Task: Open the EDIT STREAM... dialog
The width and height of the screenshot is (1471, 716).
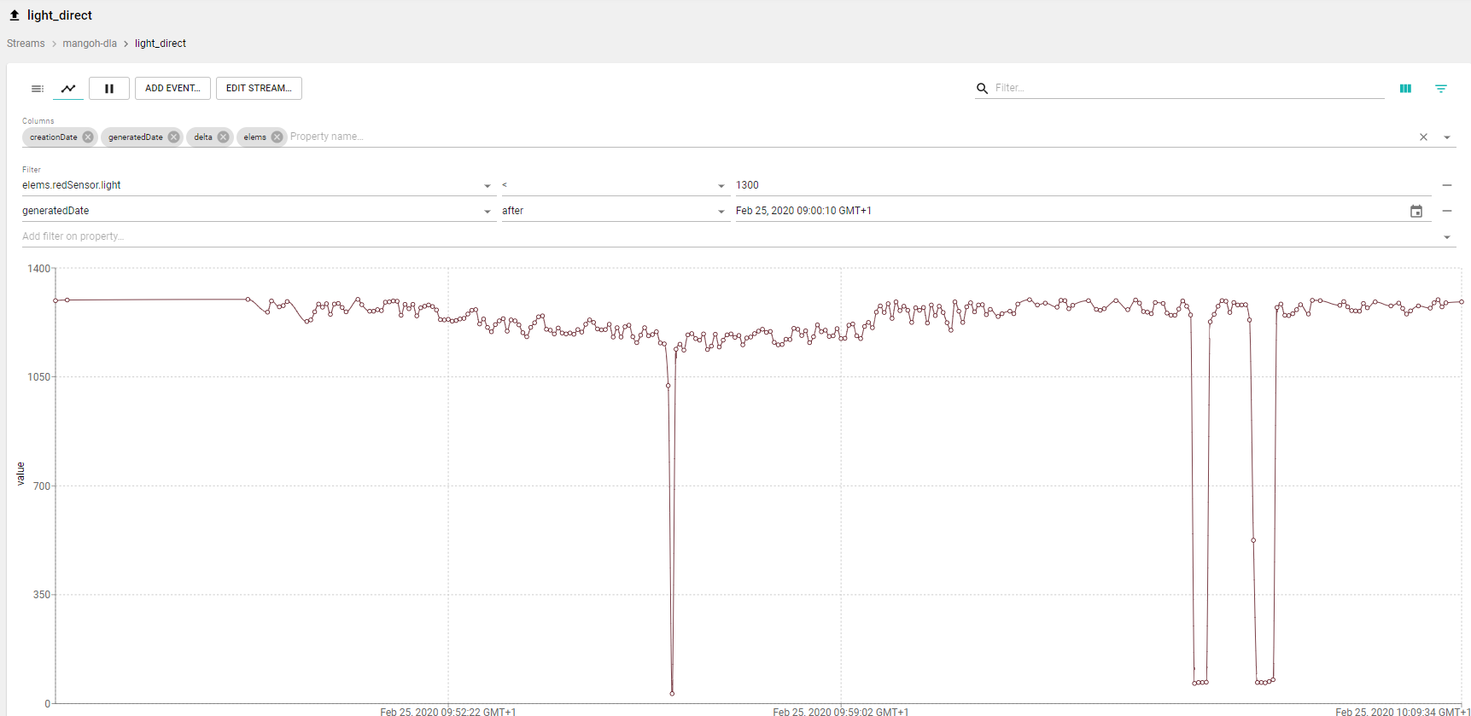Action: coord(259,89)
